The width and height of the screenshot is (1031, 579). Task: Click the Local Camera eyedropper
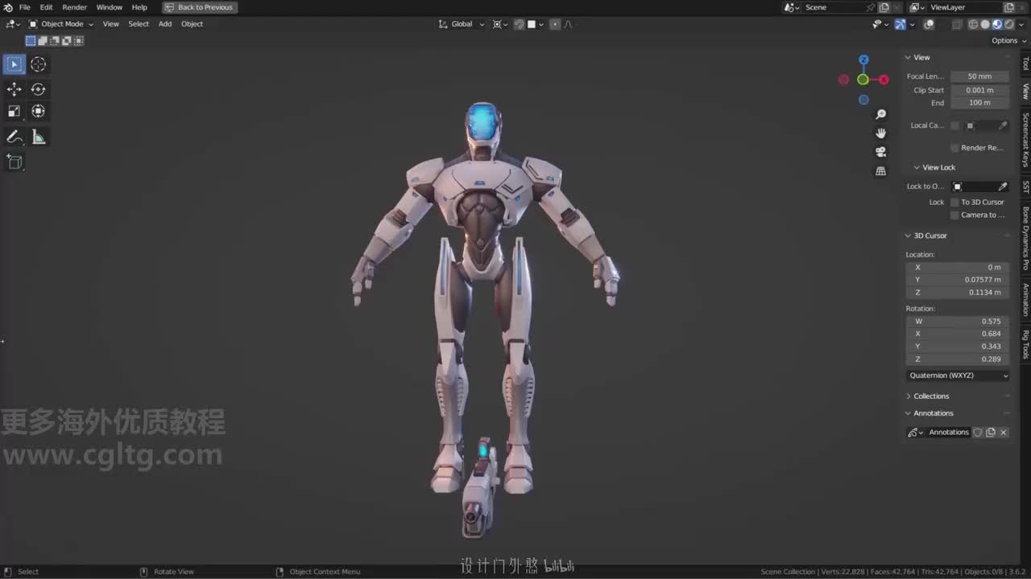(1003, 125)
